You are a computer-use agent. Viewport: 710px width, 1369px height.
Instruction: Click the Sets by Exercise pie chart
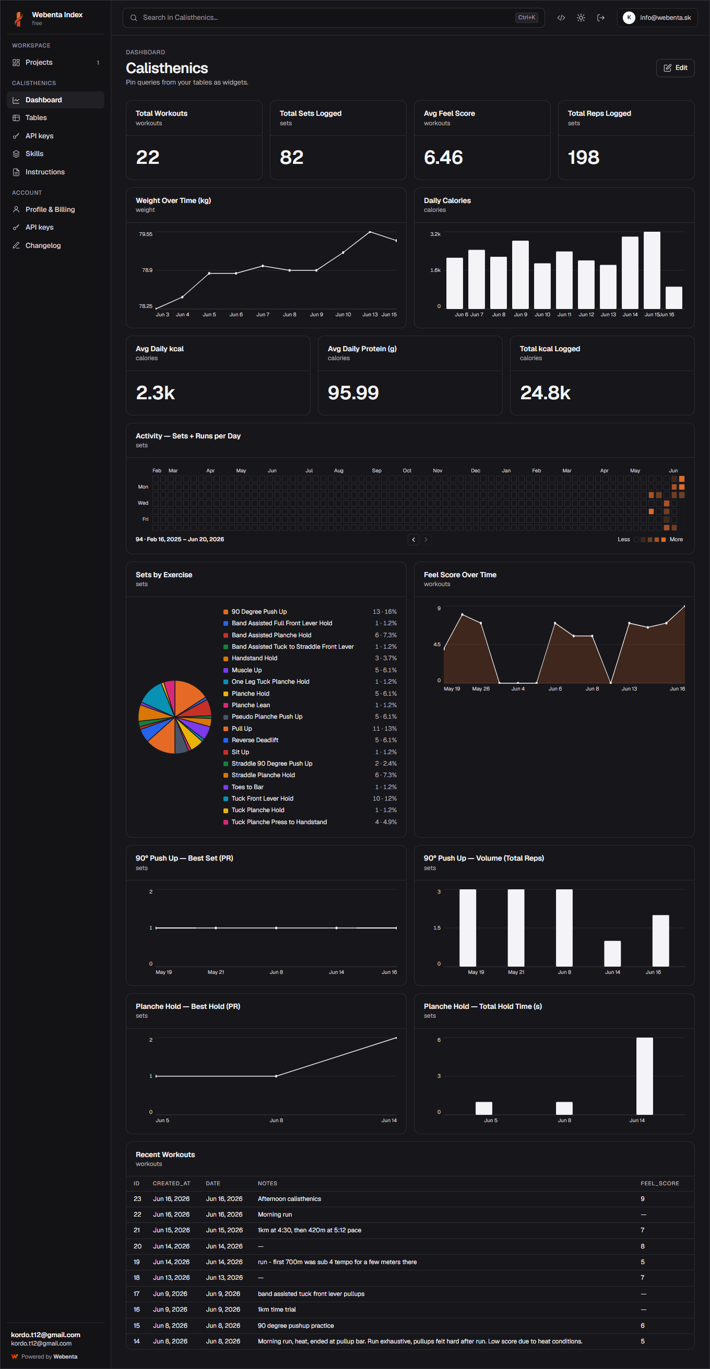(175, 717)
